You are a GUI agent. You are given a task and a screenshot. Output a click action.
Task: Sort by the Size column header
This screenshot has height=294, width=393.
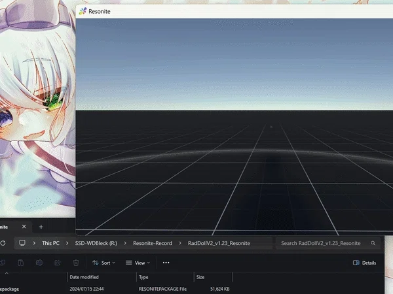coord(213,277)
